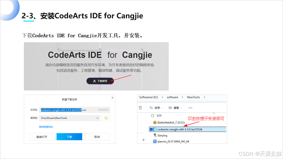Close the 新建下载任务 dialog
The width and height of the screenshot is (283, 159).
112,98
